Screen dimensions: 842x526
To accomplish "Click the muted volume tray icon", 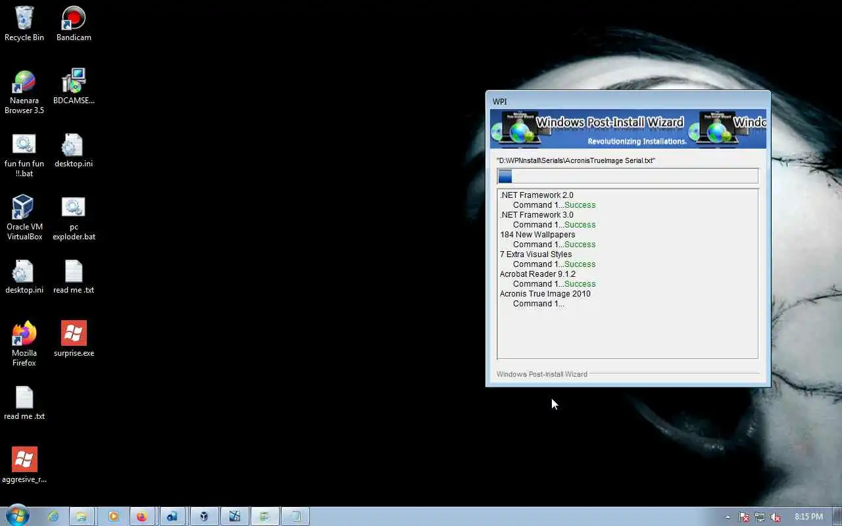I will tap(776, 517).
